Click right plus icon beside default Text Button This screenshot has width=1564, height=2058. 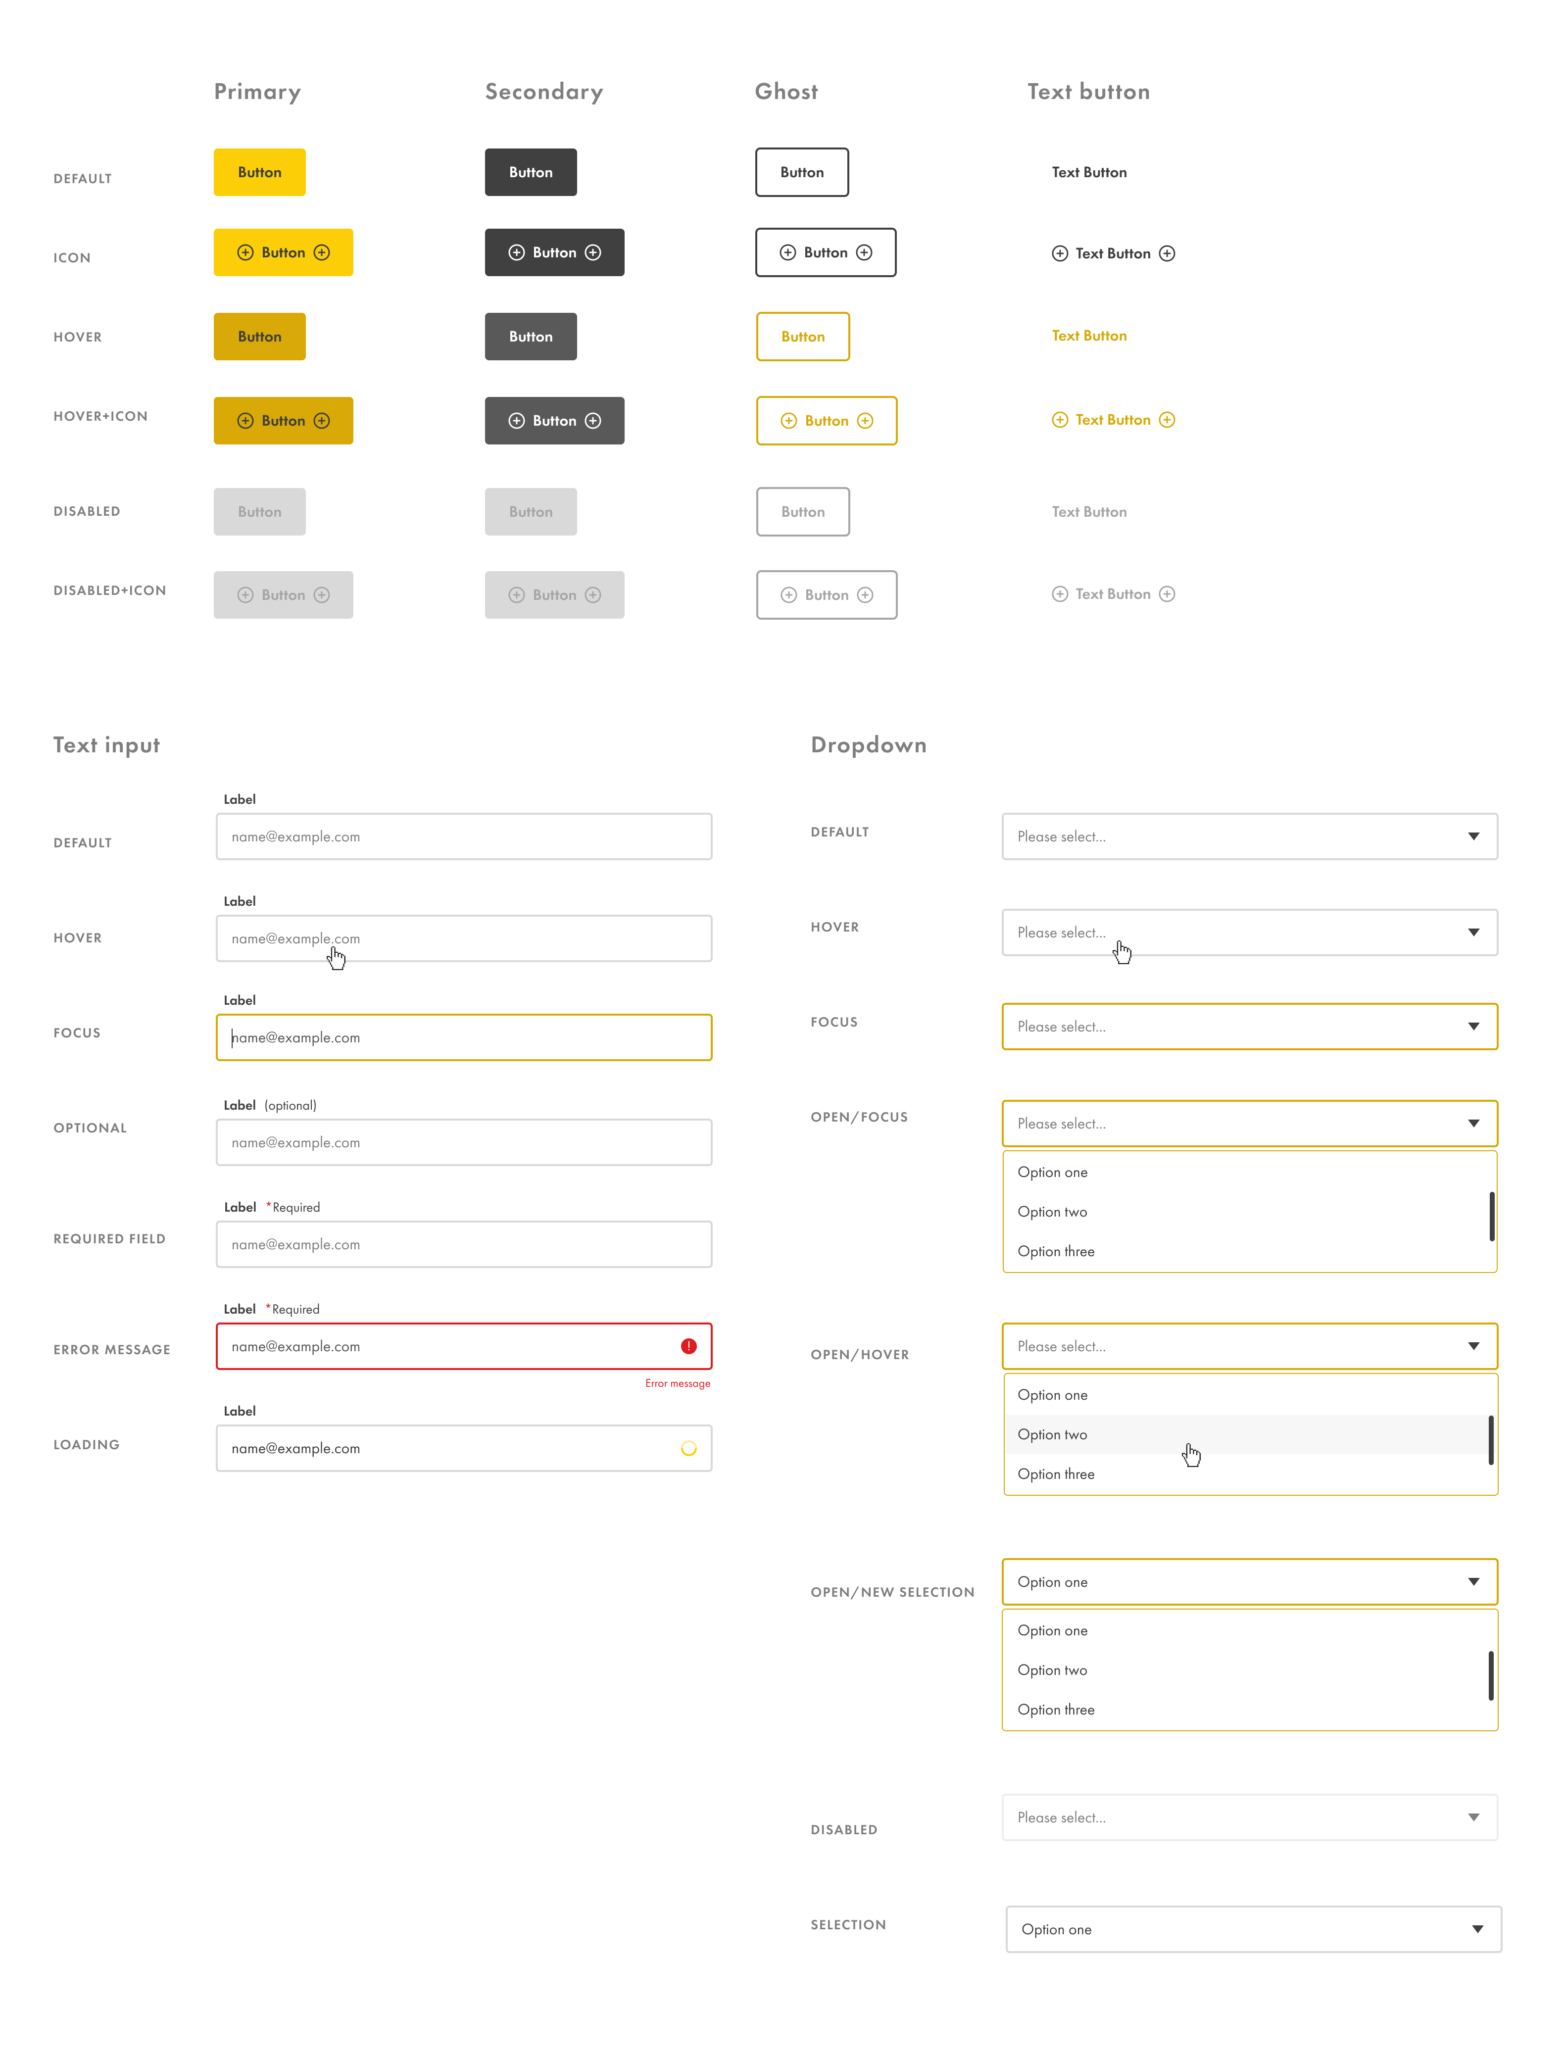point(1167,253)
